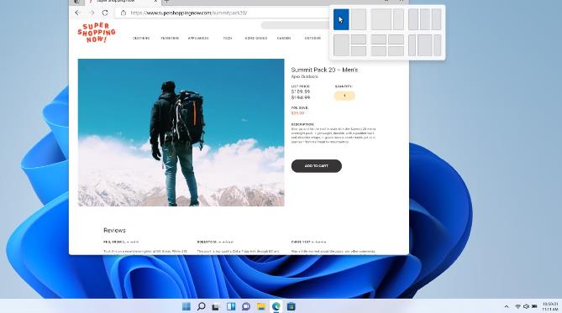The width and height of the screenshot is (562, 313).
Task: Select the Super Shopping Now browser tab
Action: pos(123,2)
